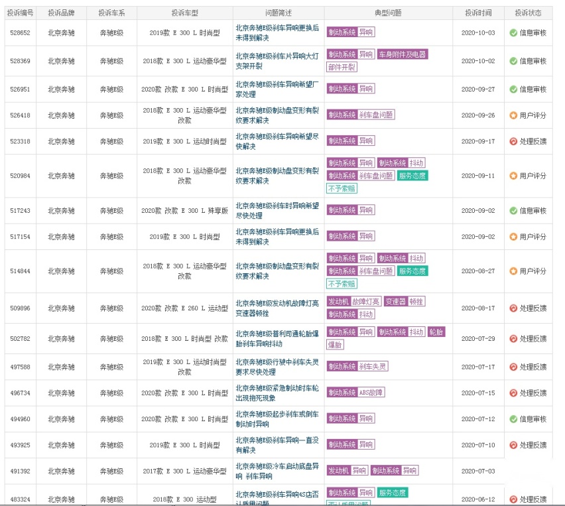565x506 pixels.
Task: Open complaint 北京奔驰E级紧急制动时车轮出现抱死现象
Action: 277,393
